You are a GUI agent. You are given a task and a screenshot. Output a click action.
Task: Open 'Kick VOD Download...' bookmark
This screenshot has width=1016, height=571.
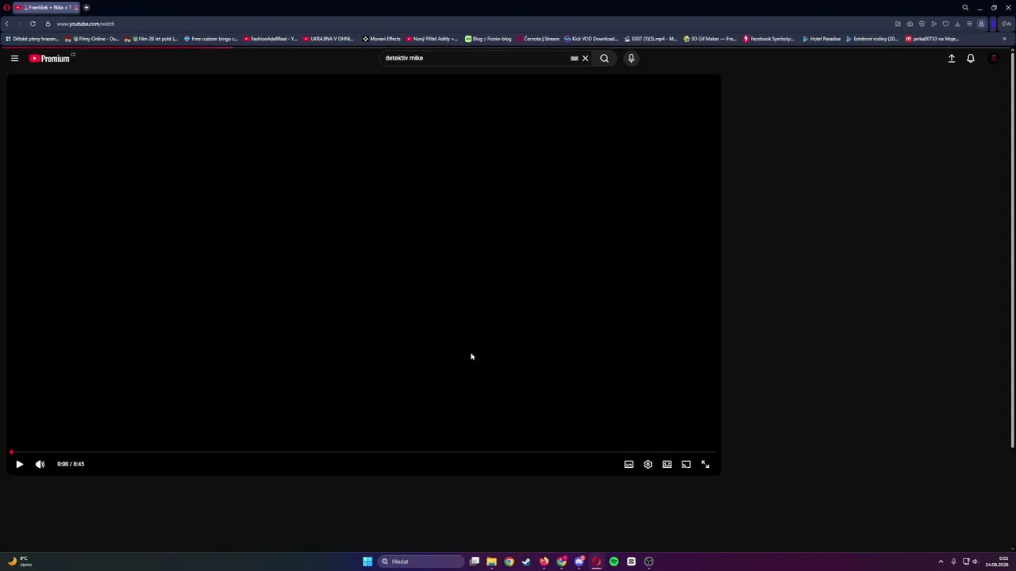591,39
